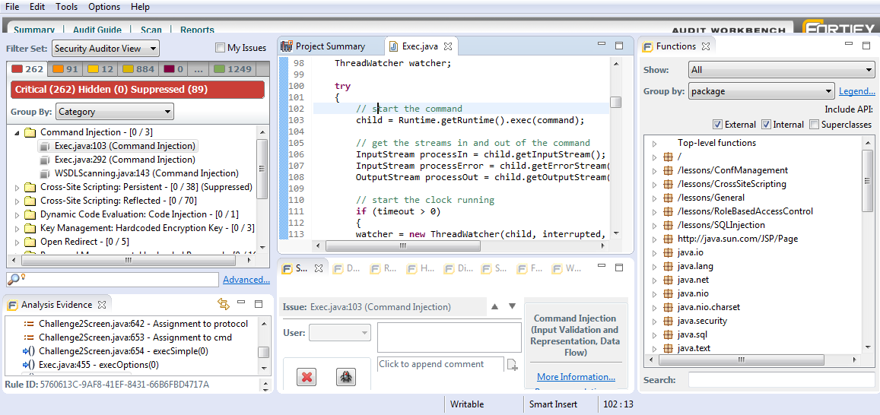Select the yellow 12 issues tab
The height and width of the screenshot is (415, 880).
(100, 69)
